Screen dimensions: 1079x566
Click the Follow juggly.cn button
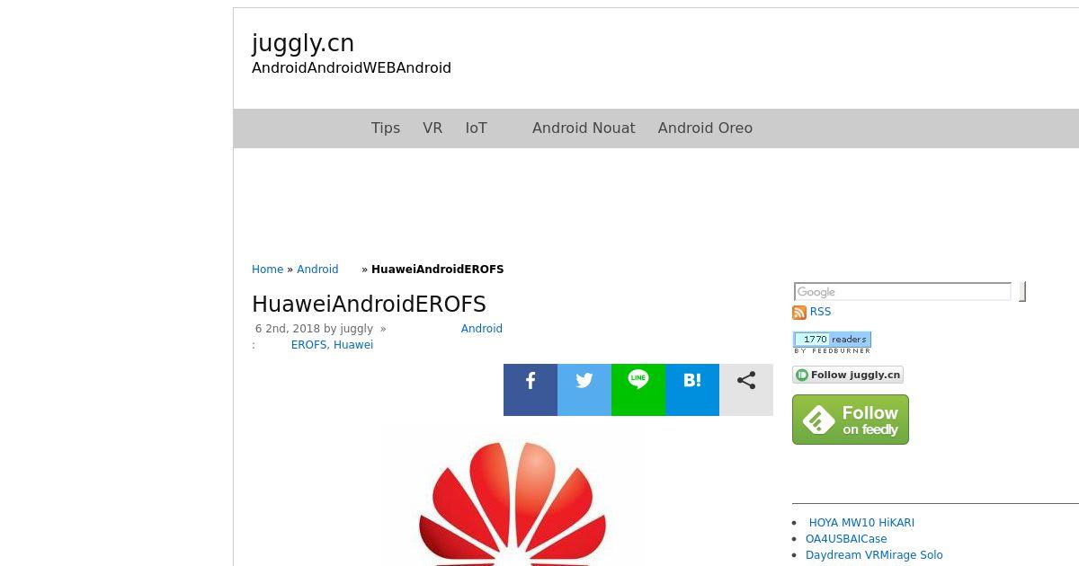[x=848, y=375]
